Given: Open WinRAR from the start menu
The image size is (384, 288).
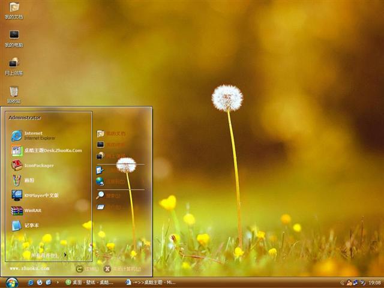Looking at the screenshot, I should tap(26, 211).
